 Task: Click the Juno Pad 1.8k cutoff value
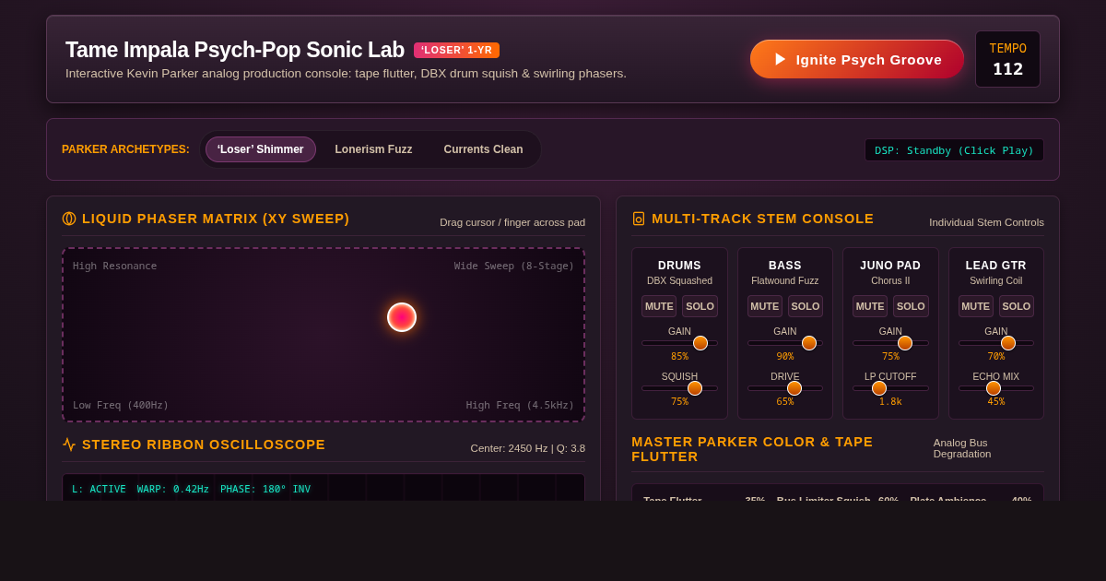(x=890, y=402)
